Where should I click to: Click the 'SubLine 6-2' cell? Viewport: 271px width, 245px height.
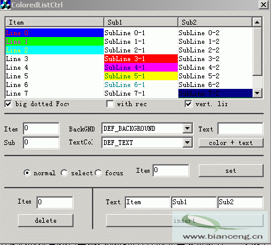(x=215, y=85)
